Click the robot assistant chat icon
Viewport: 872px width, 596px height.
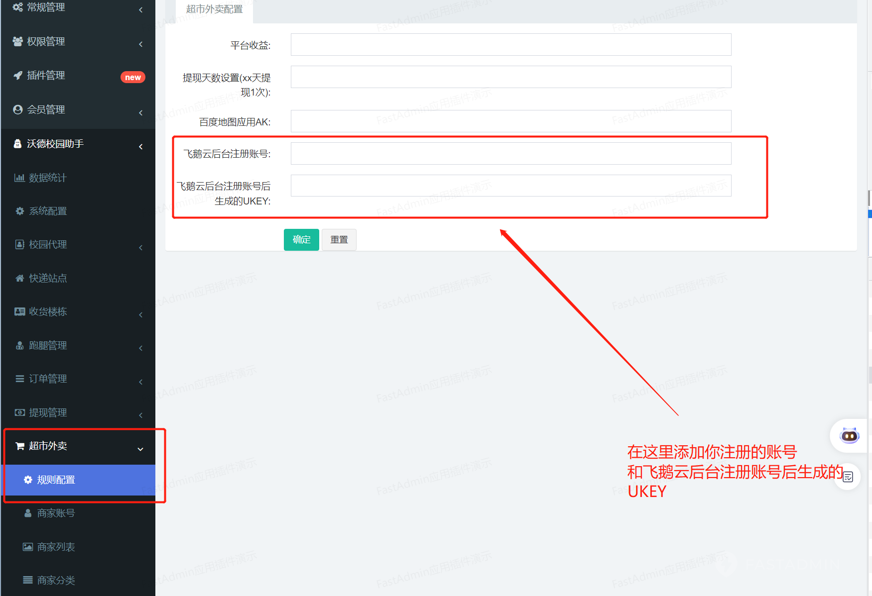coord(849,436)
